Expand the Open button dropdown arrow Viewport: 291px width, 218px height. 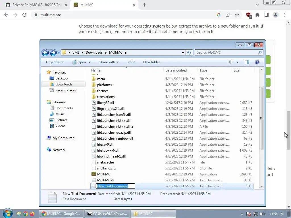pos(90,62)
